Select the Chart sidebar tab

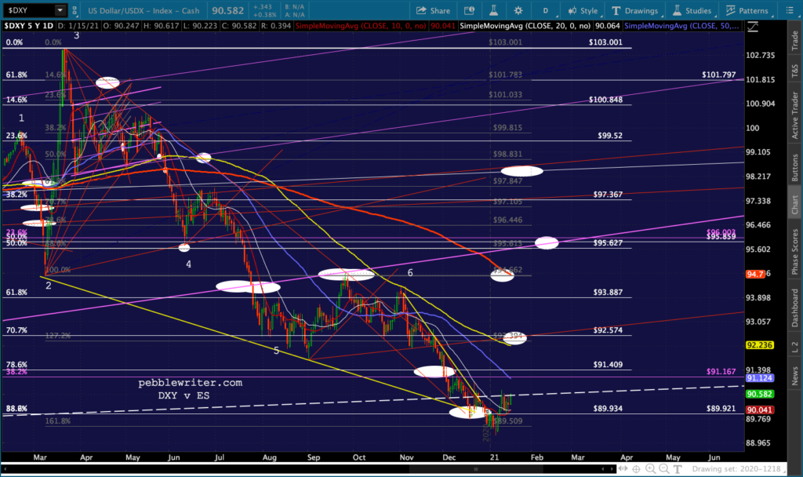[x=795, y=205]
